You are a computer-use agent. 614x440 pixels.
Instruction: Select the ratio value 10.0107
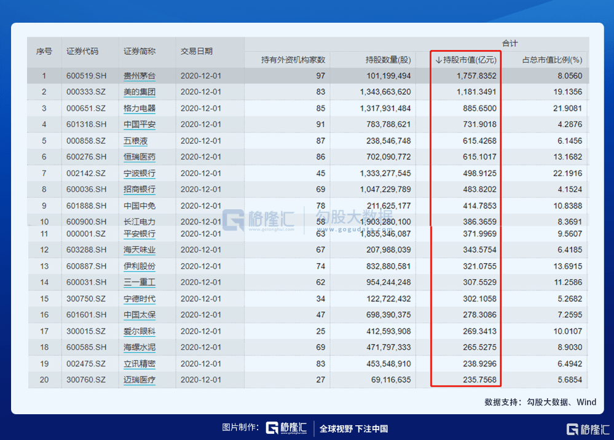568,331
